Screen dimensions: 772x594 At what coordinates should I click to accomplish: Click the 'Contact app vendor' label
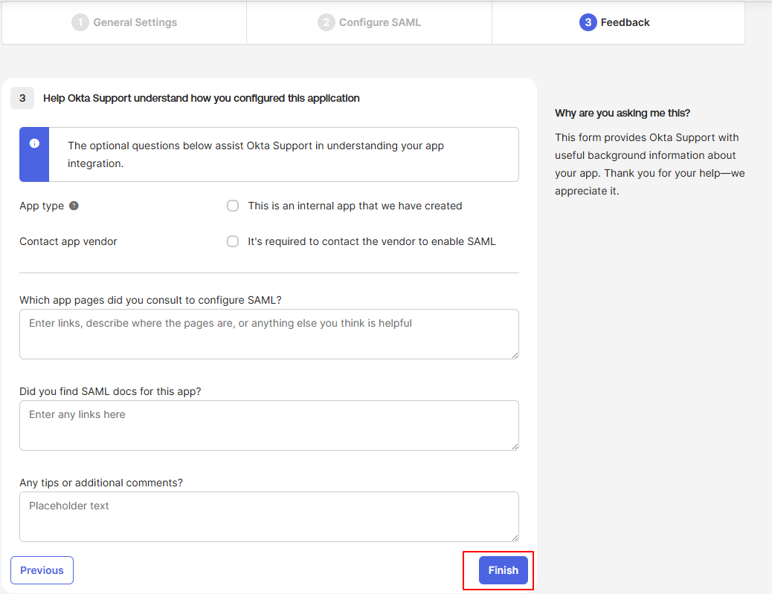[68, 241]
